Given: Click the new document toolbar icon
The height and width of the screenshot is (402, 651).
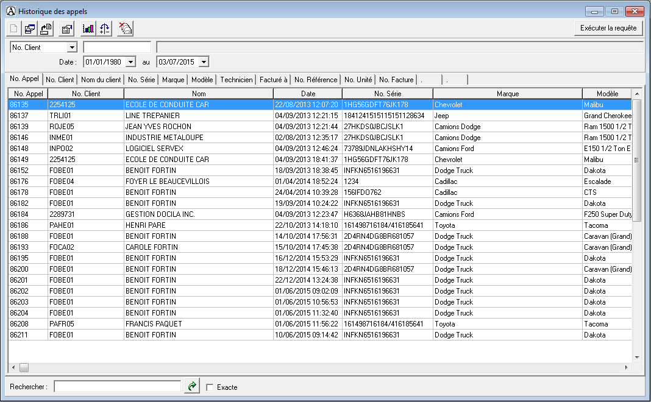Looking at the screenshot, I should pyautogui.click(x=13, y=28).
